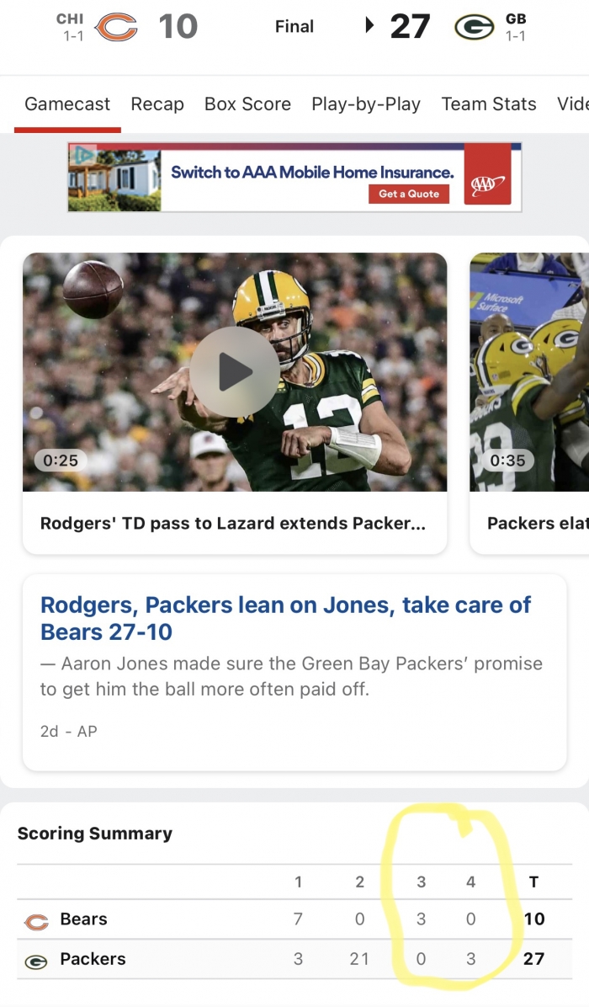Click the Packers team name in scoring table

point(93,958)
